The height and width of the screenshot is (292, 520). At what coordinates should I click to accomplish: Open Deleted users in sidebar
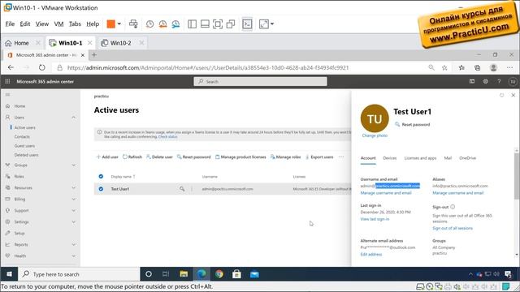pos(26,155)
